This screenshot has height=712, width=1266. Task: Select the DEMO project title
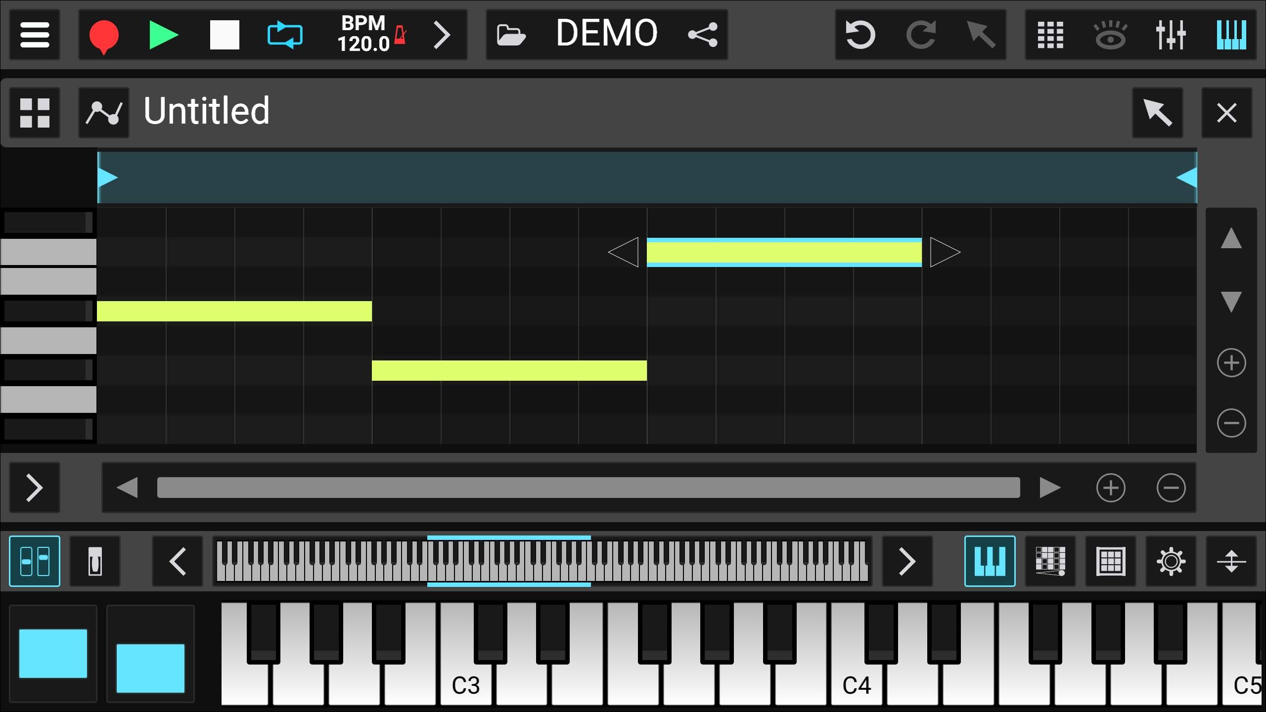click(607, 33)
